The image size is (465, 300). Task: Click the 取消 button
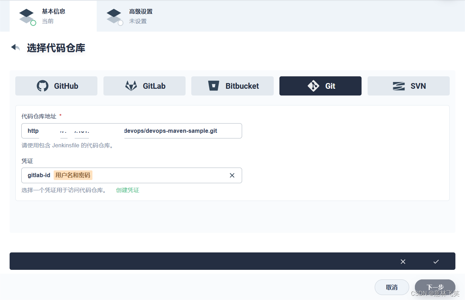(392, 287)
